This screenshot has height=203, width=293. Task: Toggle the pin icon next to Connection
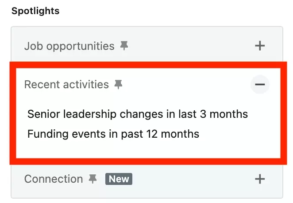click(x=93, y=179)
